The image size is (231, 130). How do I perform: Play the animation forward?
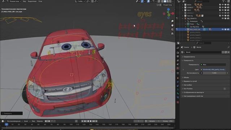(91, 121)
